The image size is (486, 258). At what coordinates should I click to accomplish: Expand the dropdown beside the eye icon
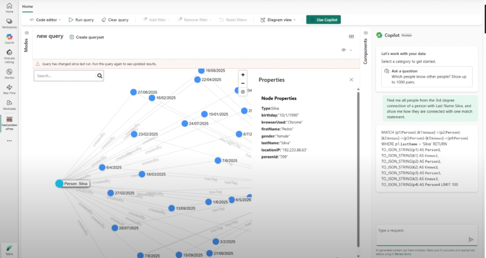pos(351,50)
